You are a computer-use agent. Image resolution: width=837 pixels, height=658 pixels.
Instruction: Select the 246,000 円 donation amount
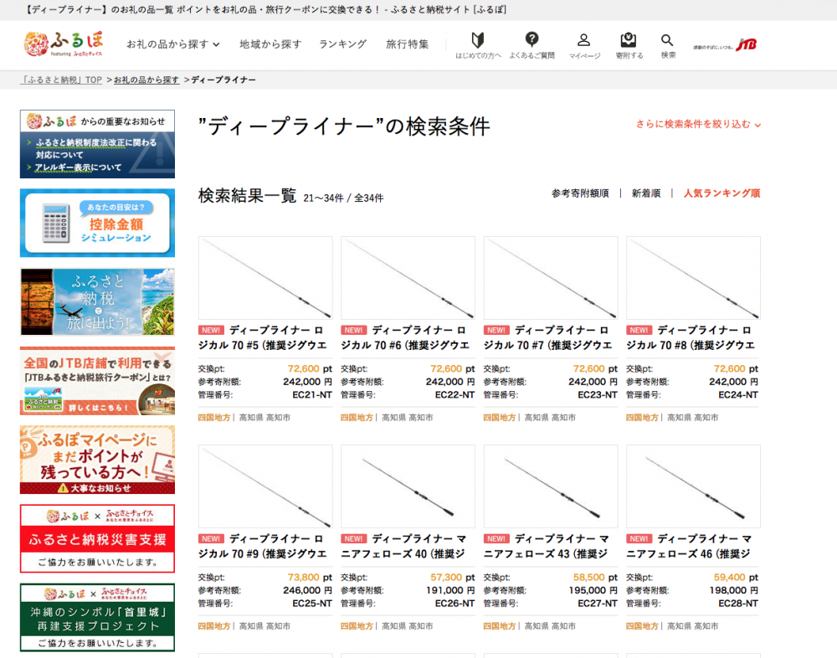307,591
